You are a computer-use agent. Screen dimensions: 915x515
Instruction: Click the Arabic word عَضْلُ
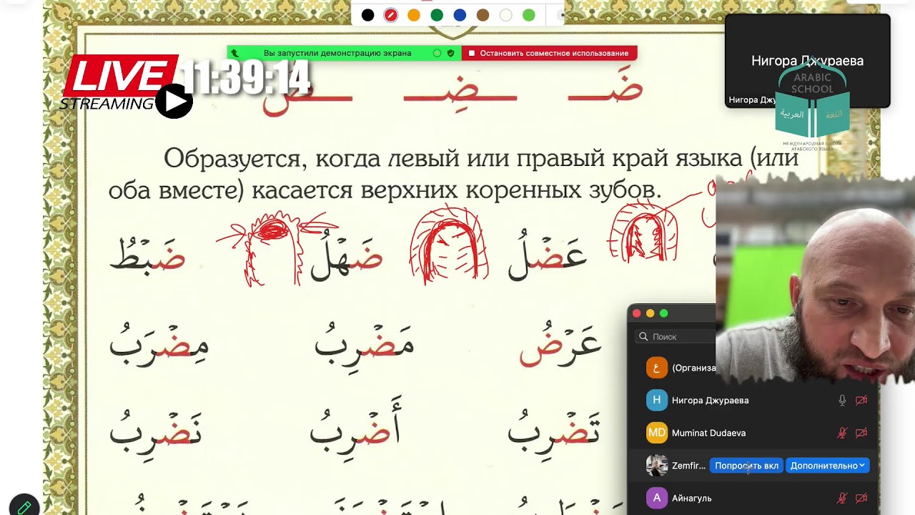click(x=547, y=256)
